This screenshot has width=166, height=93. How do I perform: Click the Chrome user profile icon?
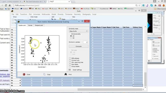[155, 1]
